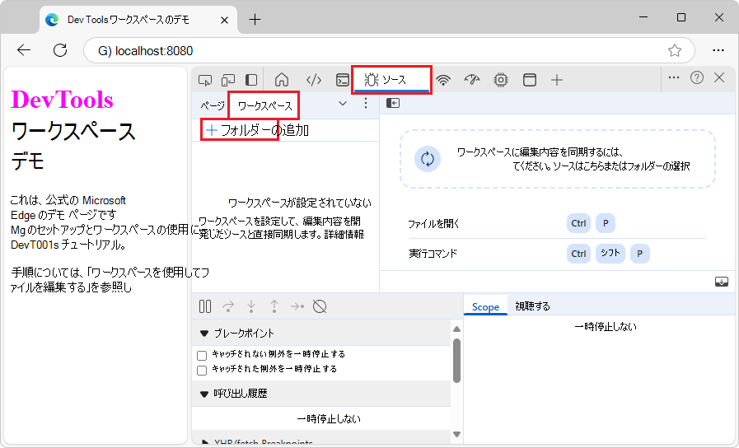Pause script execution

205,306
